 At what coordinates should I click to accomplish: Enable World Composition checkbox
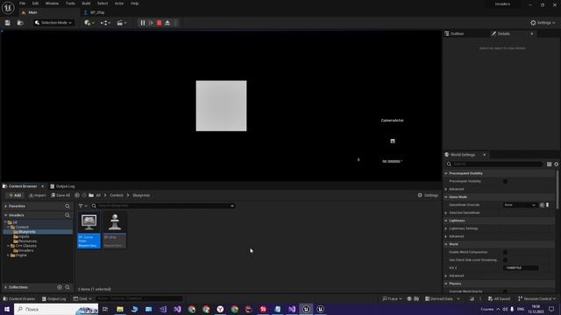505,252
